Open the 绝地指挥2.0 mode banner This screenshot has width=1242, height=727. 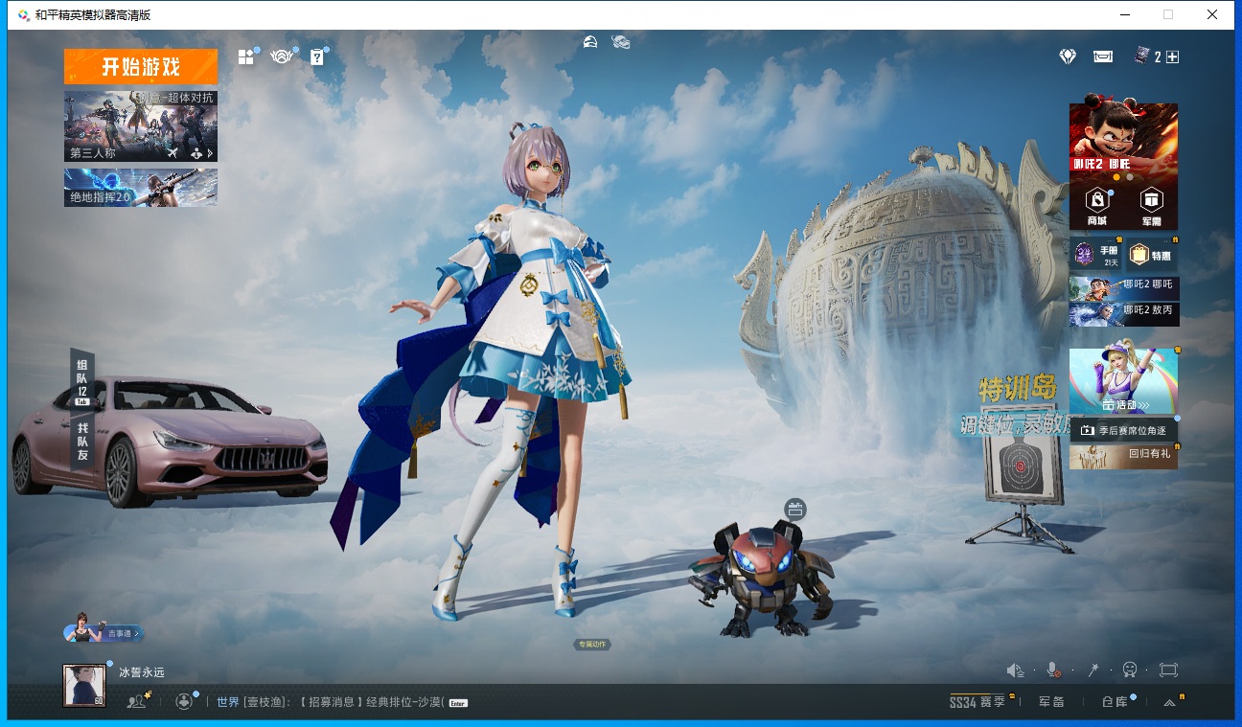pyautogui.click(x=141, y=188)
